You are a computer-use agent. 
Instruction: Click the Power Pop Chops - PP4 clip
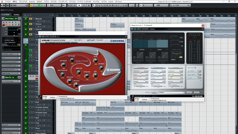pos(110,108)
